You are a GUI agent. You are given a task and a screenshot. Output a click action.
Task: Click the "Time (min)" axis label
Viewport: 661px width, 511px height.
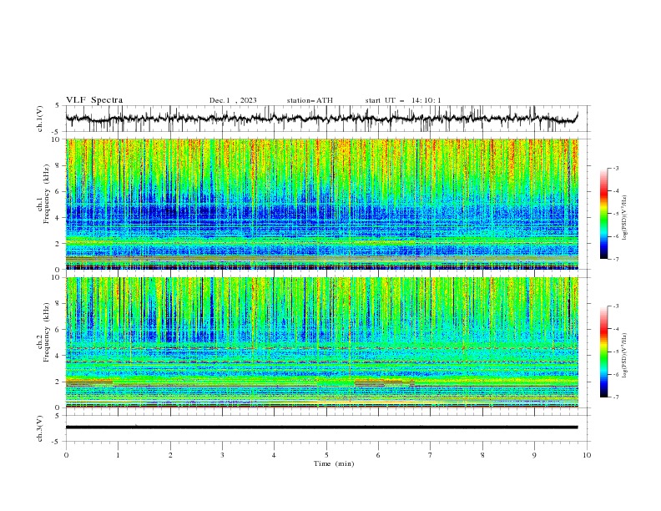click(x=334, y=463)
